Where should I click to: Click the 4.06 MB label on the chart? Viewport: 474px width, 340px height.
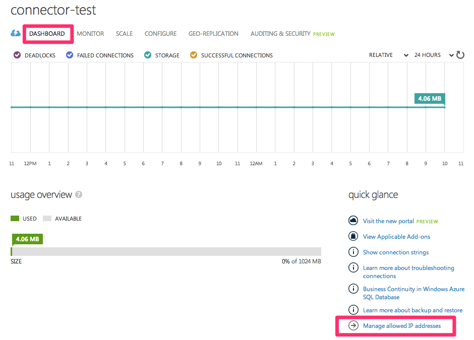pos(429,99)
